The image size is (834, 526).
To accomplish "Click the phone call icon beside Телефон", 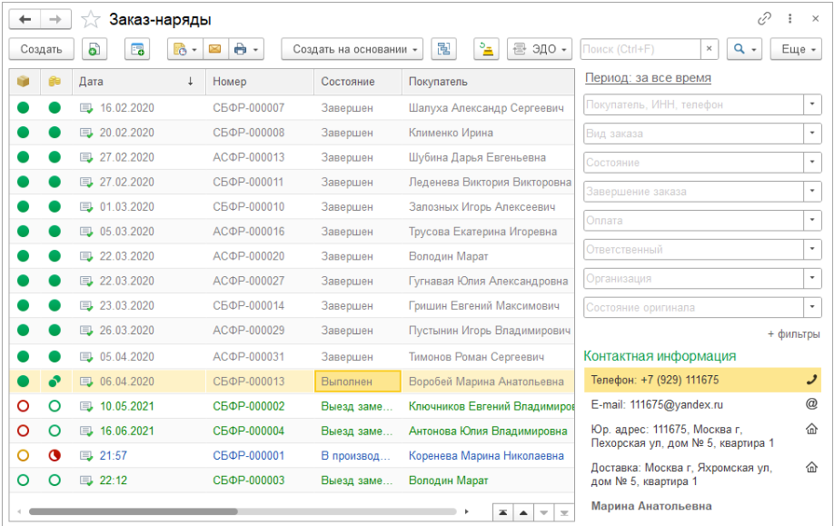I will 811,380.
